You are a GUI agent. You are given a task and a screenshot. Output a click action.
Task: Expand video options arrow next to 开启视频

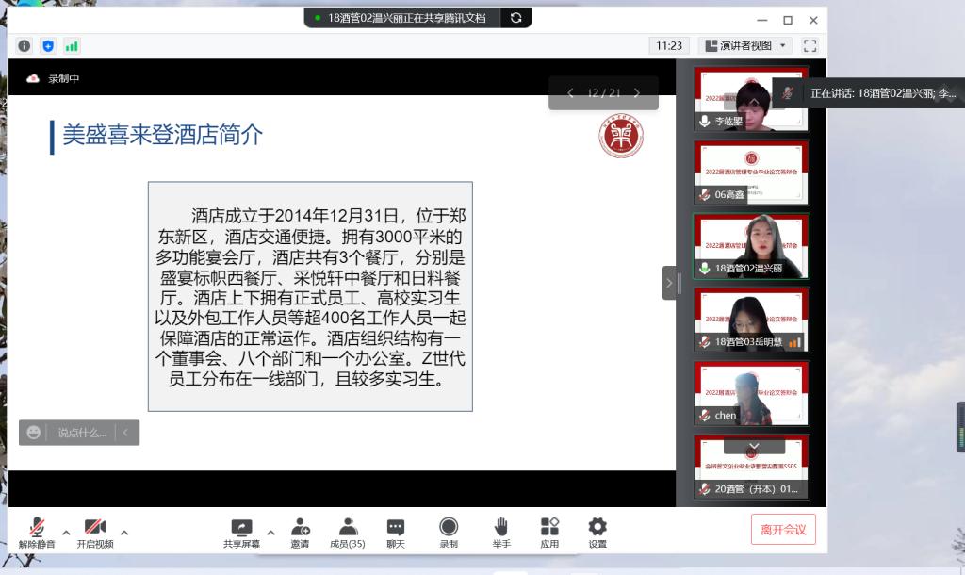tap(124, 533)
